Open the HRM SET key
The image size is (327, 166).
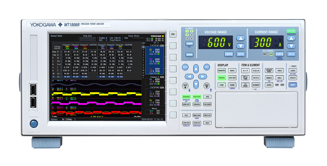tap(186, 104)
